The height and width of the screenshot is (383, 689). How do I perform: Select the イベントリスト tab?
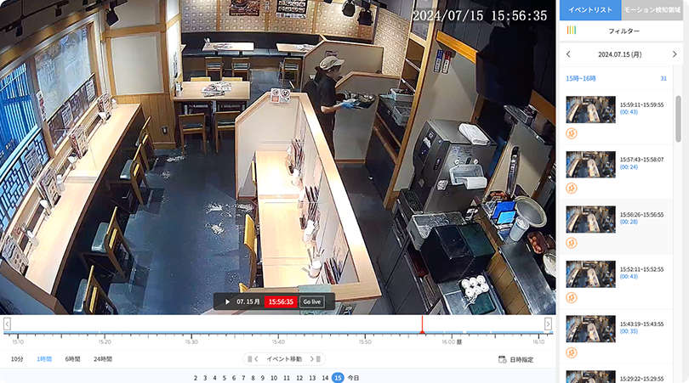[x=589, y=9]
